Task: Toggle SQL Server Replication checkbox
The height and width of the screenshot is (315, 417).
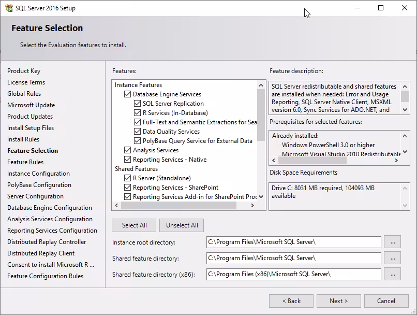Action: (x=137, y=104)
